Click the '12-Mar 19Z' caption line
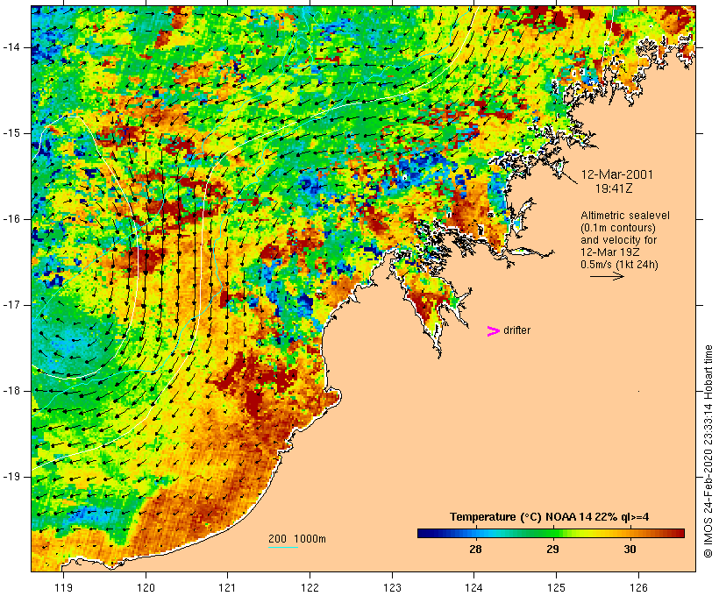 [610, 252]
